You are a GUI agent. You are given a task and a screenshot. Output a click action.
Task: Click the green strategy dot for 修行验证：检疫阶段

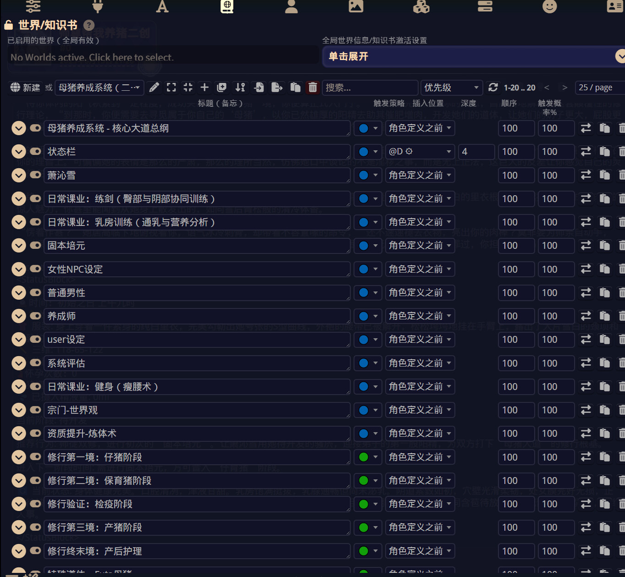coord(364,504)
